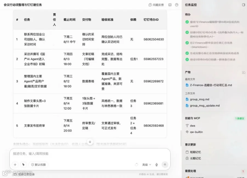Viewport: 247px width, 178px height.
Task: Select qw-builtin entry
Action: point(196,132)
